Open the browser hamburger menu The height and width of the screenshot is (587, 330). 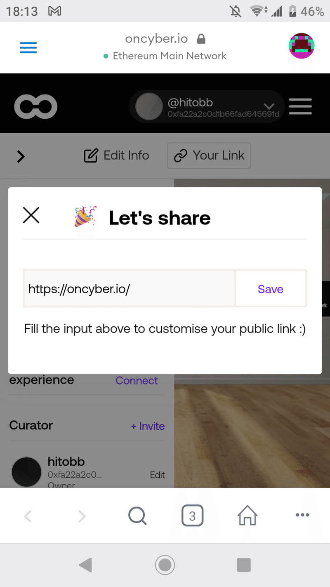pos(28,47)
